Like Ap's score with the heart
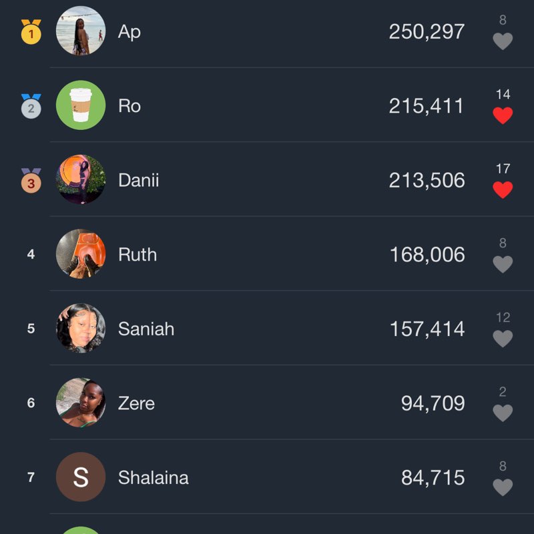Image resolution: width=534 pixels, height=534 pixels. (503, 41)
